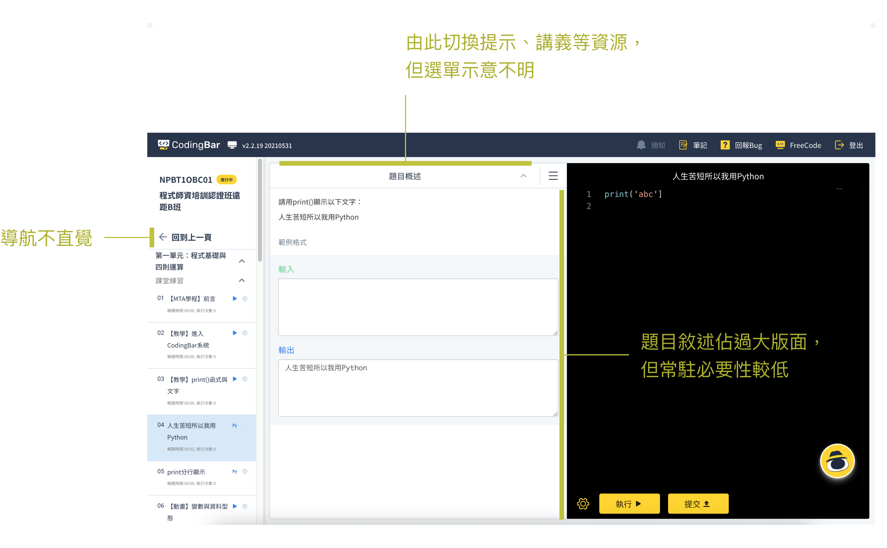Click the 進行中 status badge

click(227, 179)
